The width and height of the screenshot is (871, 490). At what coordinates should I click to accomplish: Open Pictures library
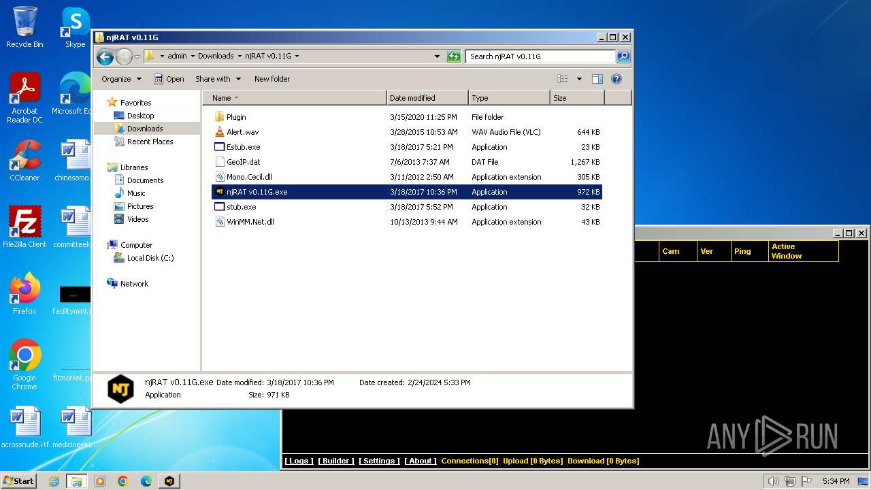[140, 206]
